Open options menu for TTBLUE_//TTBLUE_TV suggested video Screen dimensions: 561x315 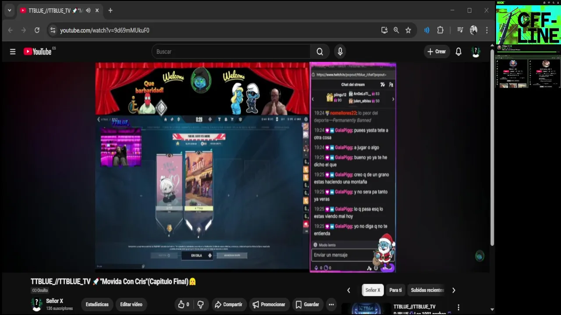point(458,308)
